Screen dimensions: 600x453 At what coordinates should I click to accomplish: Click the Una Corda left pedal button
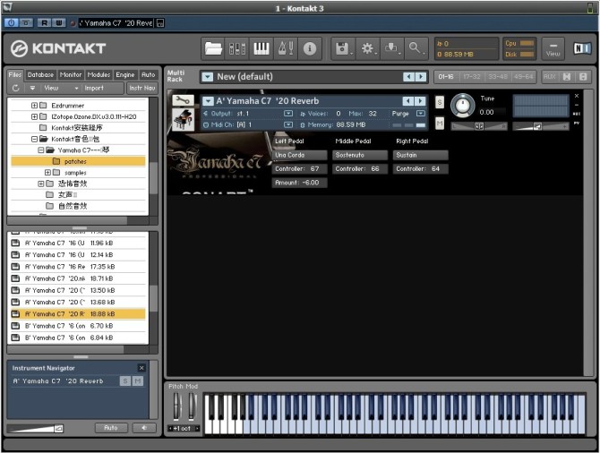(x=299, y=155)
